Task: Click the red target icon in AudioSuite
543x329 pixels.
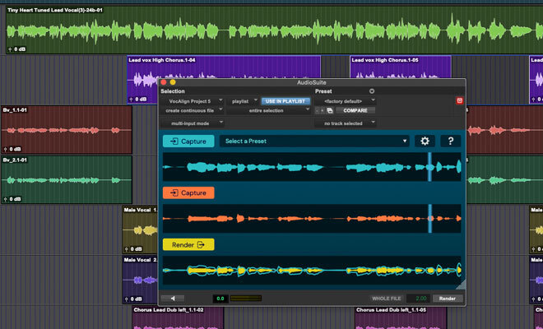Action: (x=460, y=100)
